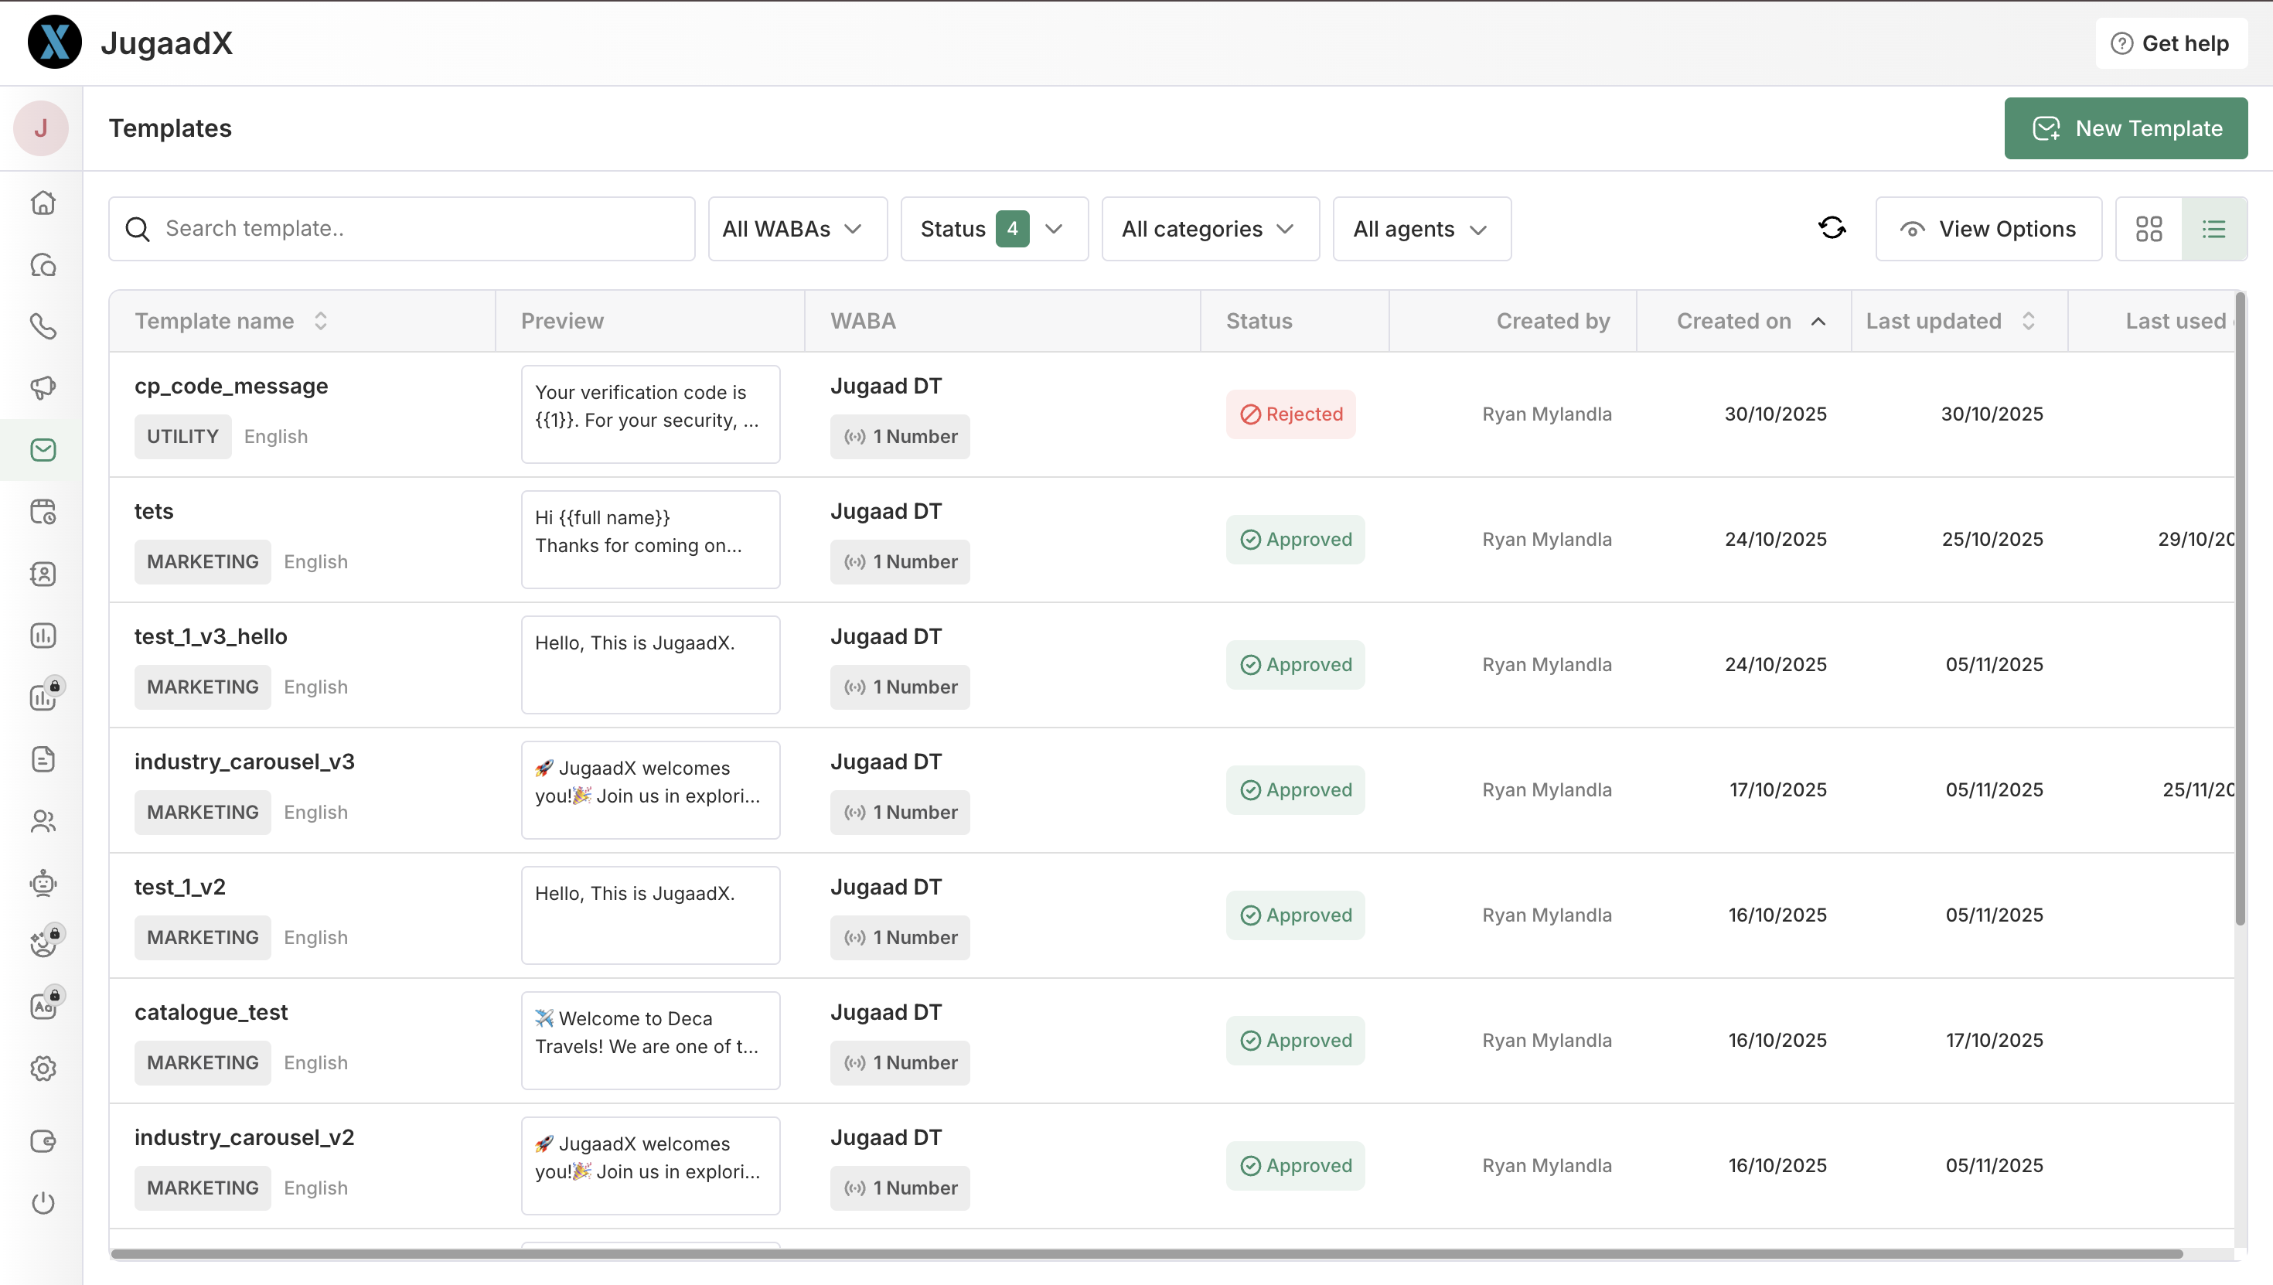Screen dimensions: 2273x1285
Task: Expand the All WABAs dropdown
Action: pos(797,229)
